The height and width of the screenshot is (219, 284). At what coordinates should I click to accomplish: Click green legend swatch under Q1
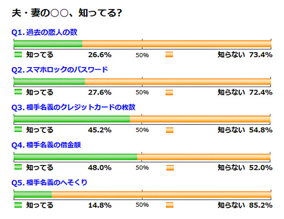point(18,54)
